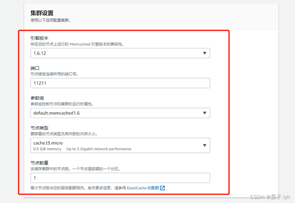Click the external link icon beside ElastiCache 的配额
295x203 pixels.
tap(163, 188)
